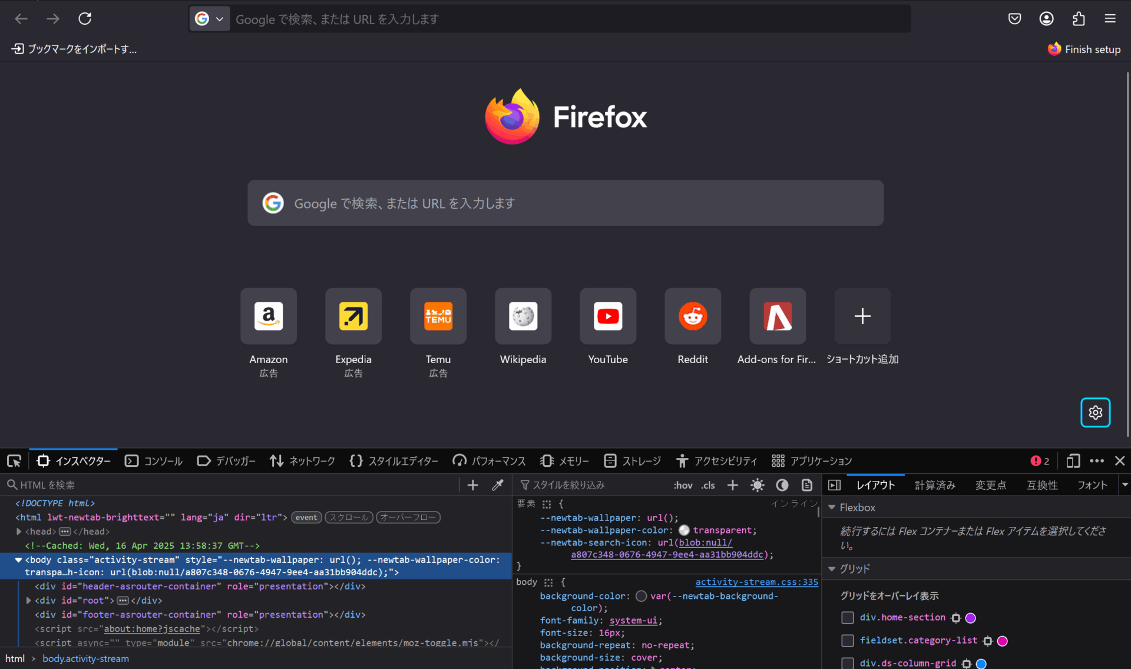Toggle light color scheme simulation icon

[x=758, y=485]
